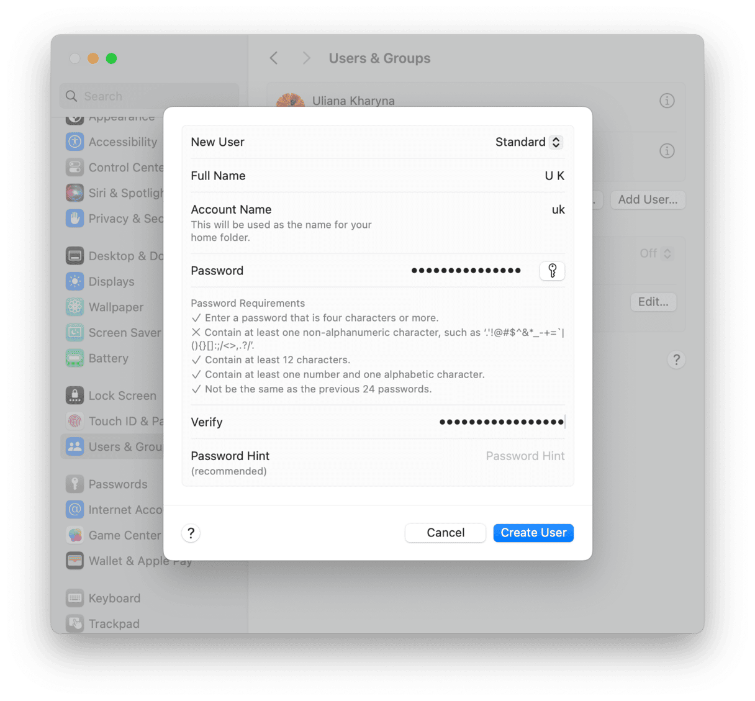Screen dimensions: 755x701
Task: Open the Off popup menu in background pane
Action: [x=656, y=253]
